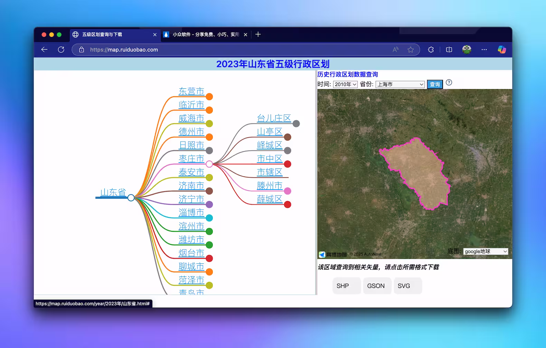Collapse the 枣庄市 hollow node circle
The width and height of the screenshot is (546, 348).
click(209, 164)
